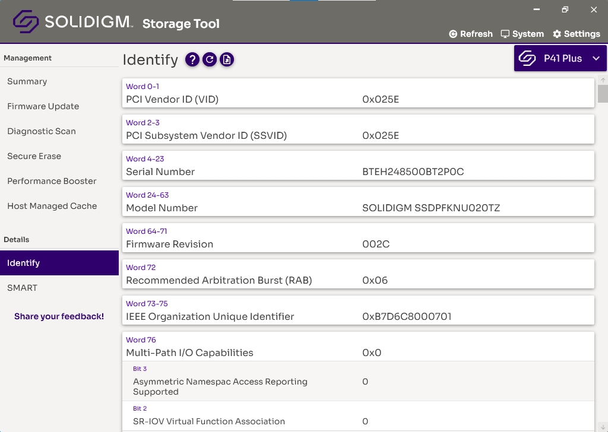Select Identify in Details sidebar
This screenshot has width=608, height=432.
click(59, 263)
